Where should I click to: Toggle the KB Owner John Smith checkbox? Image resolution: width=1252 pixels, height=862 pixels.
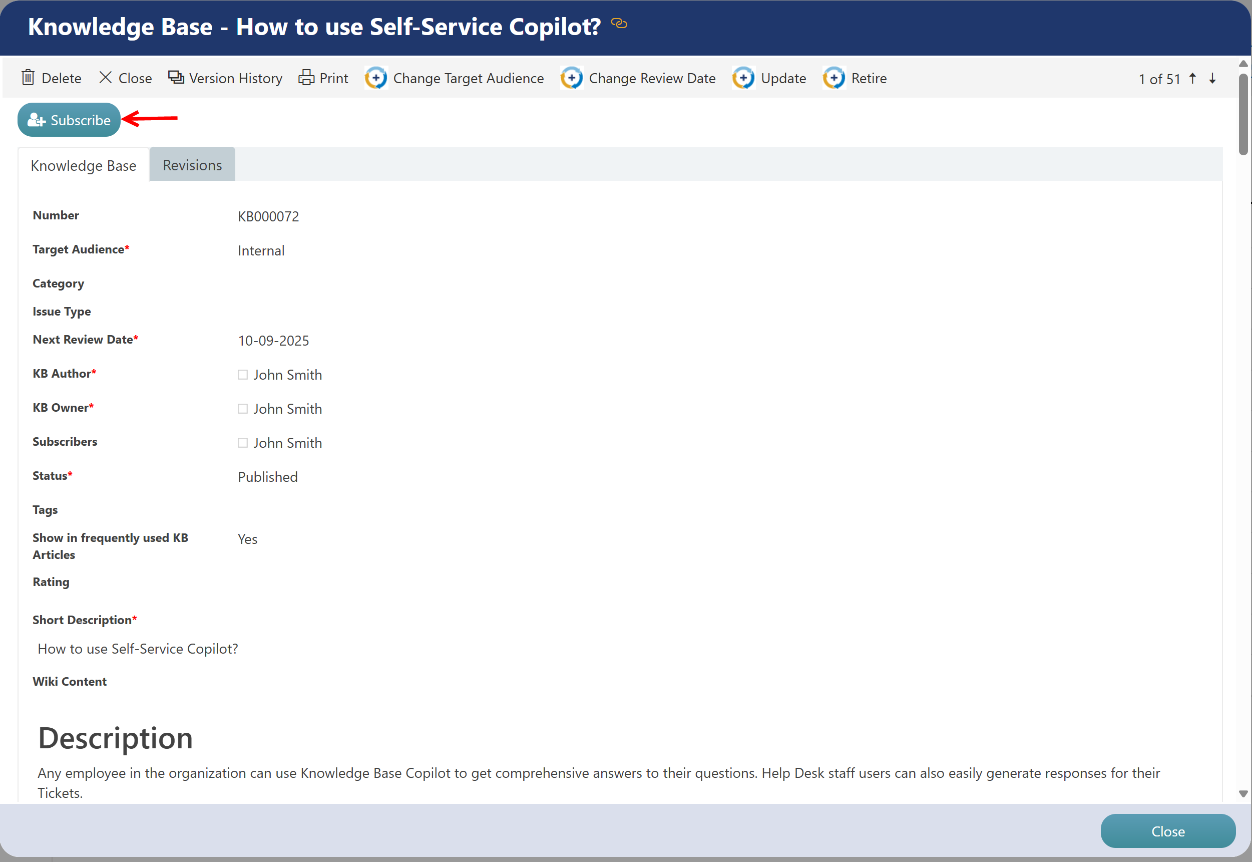[x=243, y=409]
